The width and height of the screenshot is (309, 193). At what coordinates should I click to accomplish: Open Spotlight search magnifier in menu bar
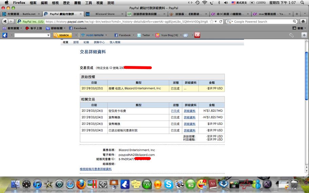[302, 3]
